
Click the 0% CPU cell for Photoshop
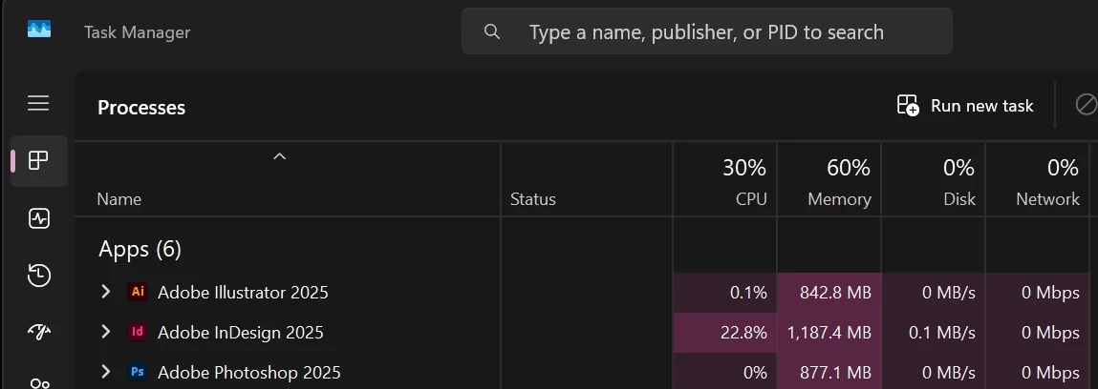point(724,372)
